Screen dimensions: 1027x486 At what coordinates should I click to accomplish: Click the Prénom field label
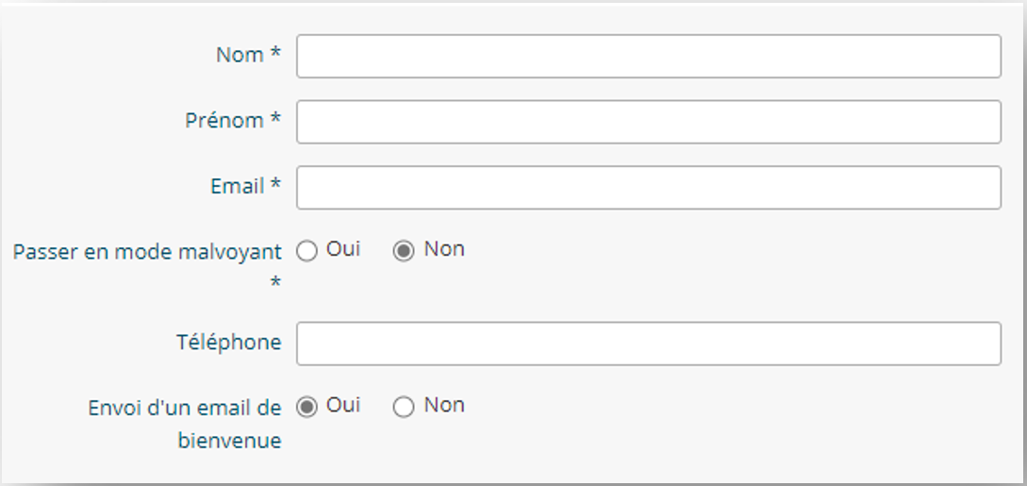click(x=224, y=121)
